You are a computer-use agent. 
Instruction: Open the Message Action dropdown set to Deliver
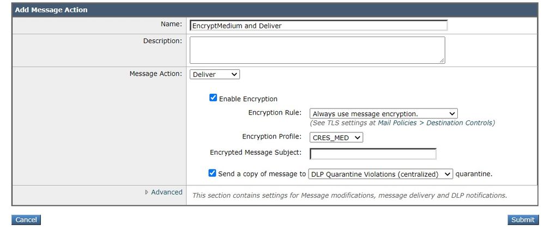point(215,74)
